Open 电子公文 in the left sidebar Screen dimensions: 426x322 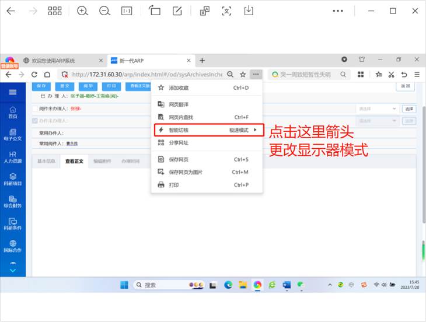click(13, 135)
